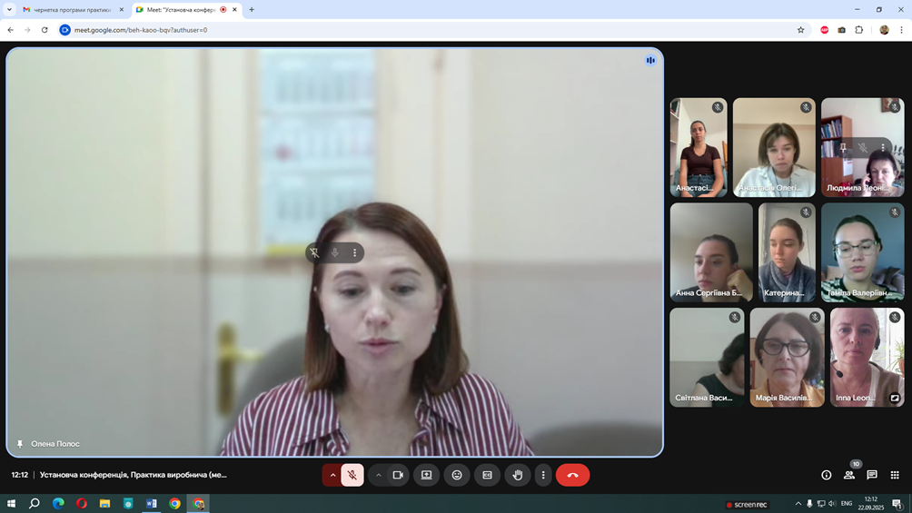Unmute the microphone in the call bar
912x513 pixels.
tap(352, 475)
